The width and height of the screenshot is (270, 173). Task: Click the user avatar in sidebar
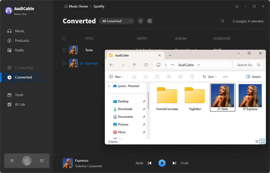pyautogui.click(x=27, y=161)
